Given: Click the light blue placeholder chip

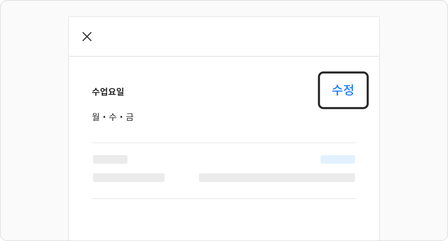Looking at the screenshot, I should pos(338,160).
